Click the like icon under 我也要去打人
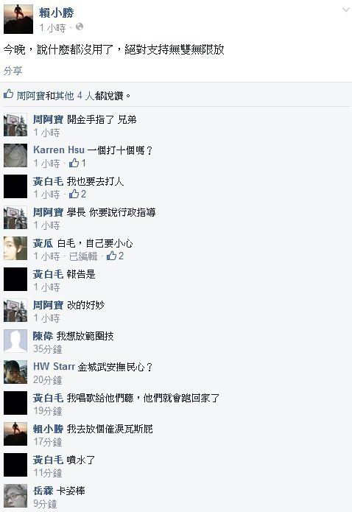352x512 pixels. point(74,194)
